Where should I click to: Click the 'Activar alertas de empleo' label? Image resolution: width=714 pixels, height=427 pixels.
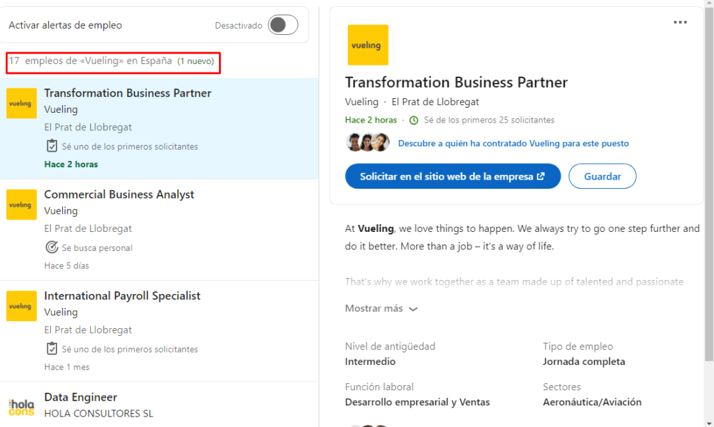pos(65,25)
